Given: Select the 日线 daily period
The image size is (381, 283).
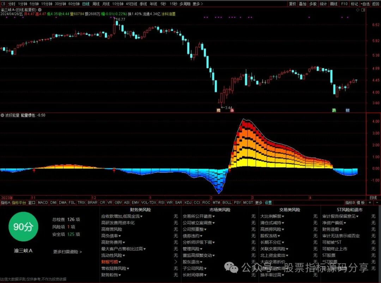Looking at the screenshot, I should [86, 4].
